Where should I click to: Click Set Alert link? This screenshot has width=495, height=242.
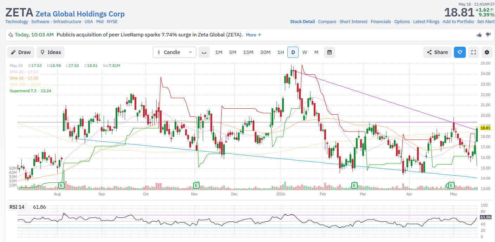[x=486, y=22]
